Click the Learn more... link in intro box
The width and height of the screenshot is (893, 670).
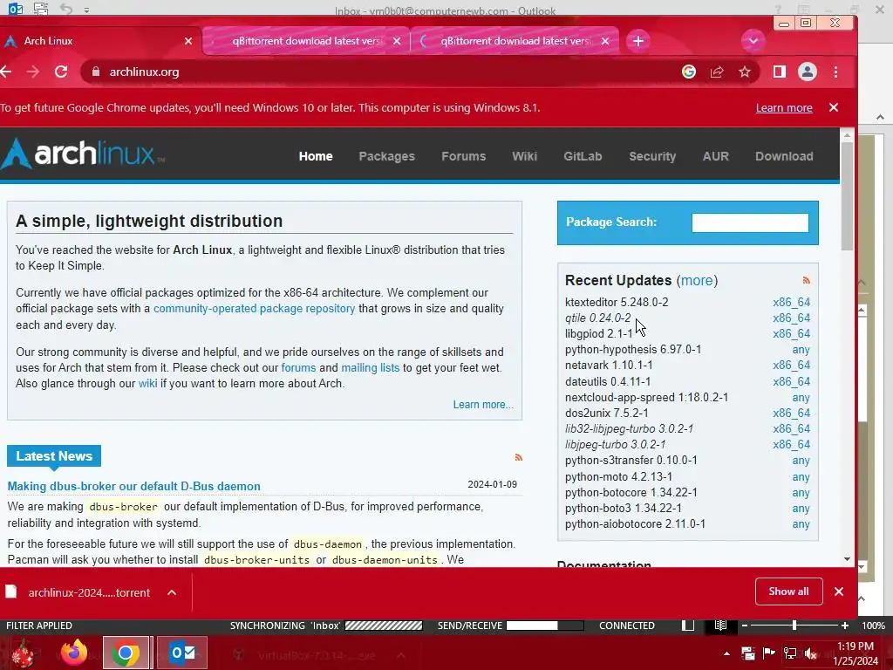point(483,405)
